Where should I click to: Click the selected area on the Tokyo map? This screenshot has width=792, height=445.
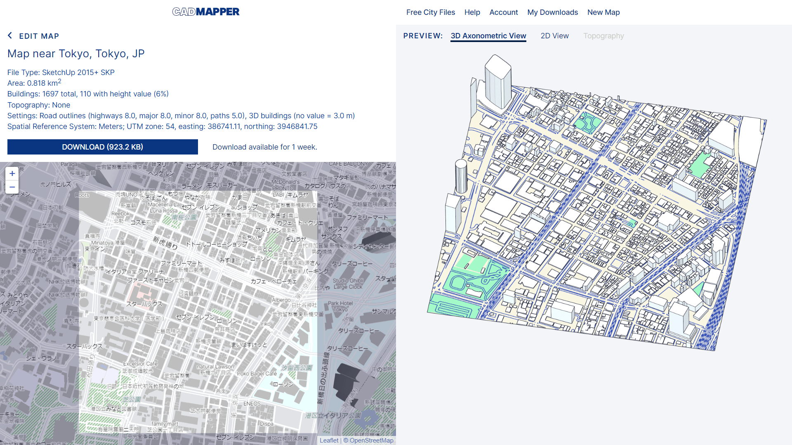point(198,311)
